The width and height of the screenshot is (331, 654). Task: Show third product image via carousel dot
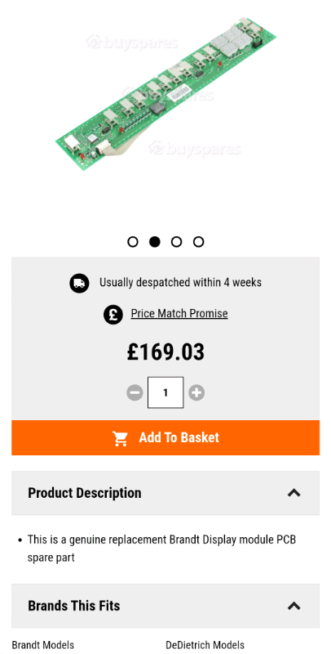click(176, 241)
